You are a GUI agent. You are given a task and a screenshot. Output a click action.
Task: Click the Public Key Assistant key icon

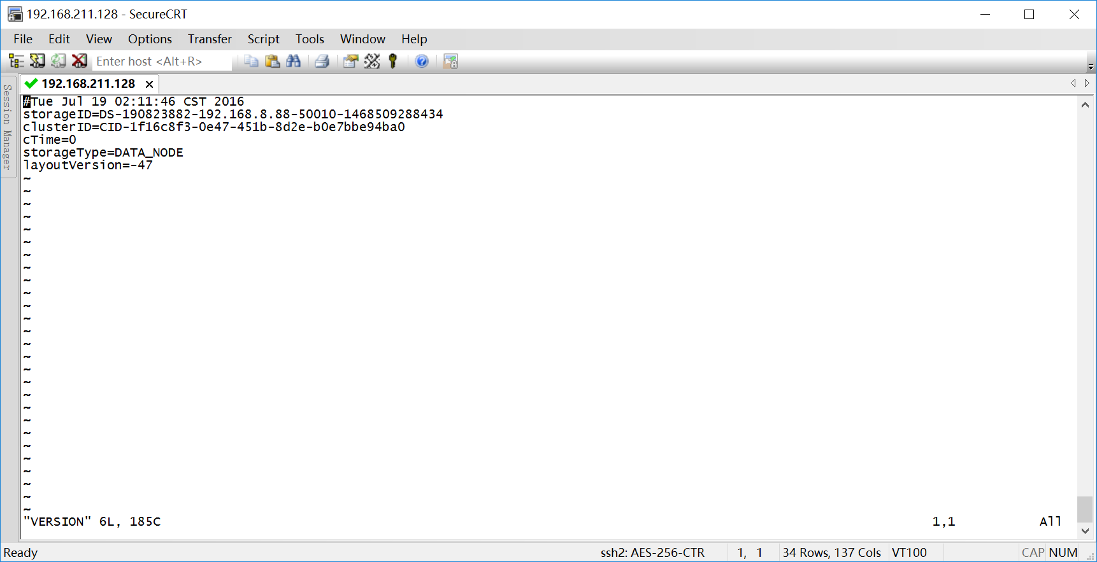(393, 61)
